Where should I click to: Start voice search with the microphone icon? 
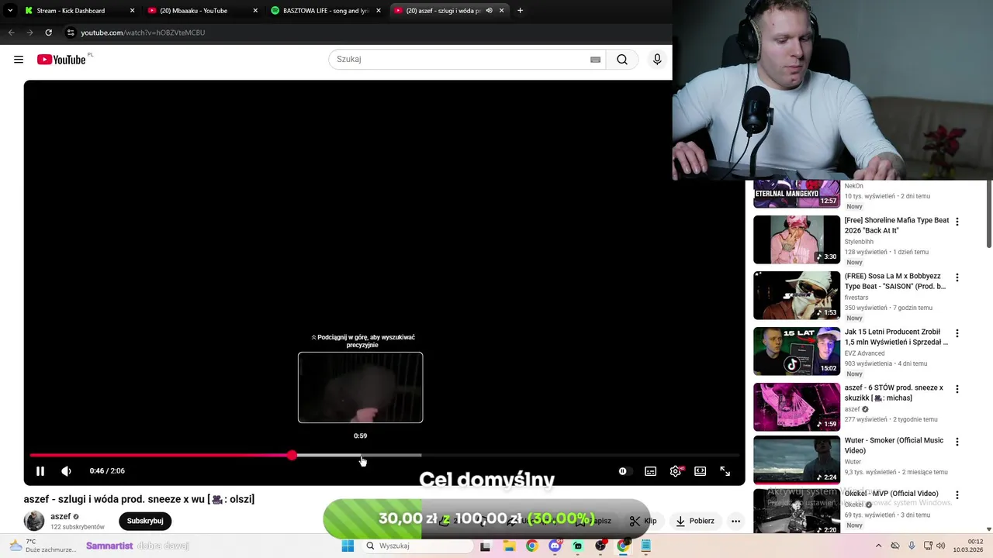[x=657, y=60]
